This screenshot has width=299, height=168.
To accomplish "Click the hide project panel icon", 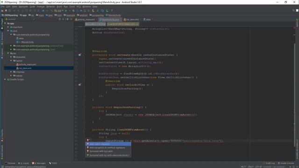I will [x=71, y=19].
